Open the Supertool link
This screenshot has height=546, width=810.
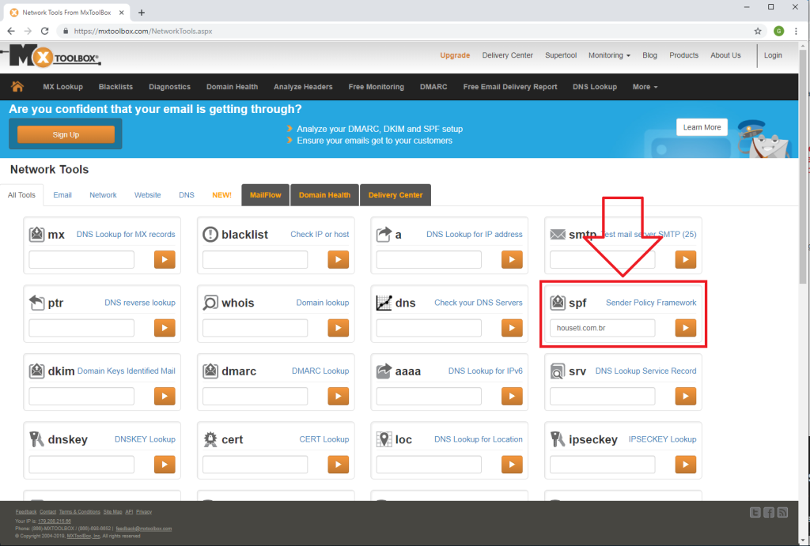(561, 55)
